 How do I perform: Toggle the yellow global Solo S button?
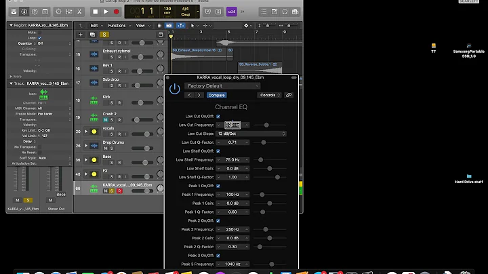coord(104,35)
